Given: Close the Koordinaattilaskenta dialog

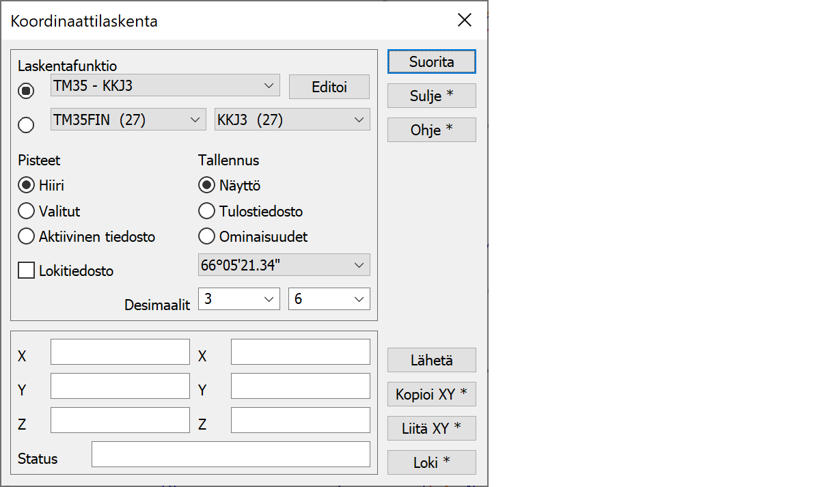Looking at the screenshot, I should [465, 20].
